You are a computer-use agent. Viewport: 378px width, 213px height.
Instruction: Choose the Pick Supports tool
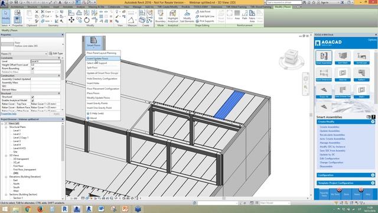pos(205,21)
